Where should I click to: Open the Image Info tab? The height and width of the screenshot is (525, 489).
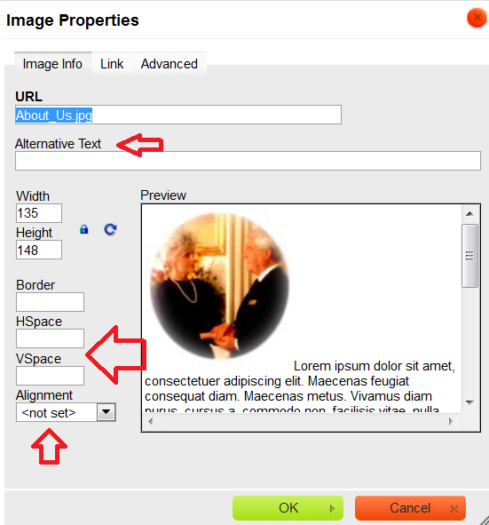coord(52,64)
